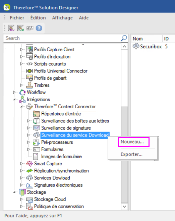Open the Fichier menu
Screen dimensions: 175x221
coord(17,18)
